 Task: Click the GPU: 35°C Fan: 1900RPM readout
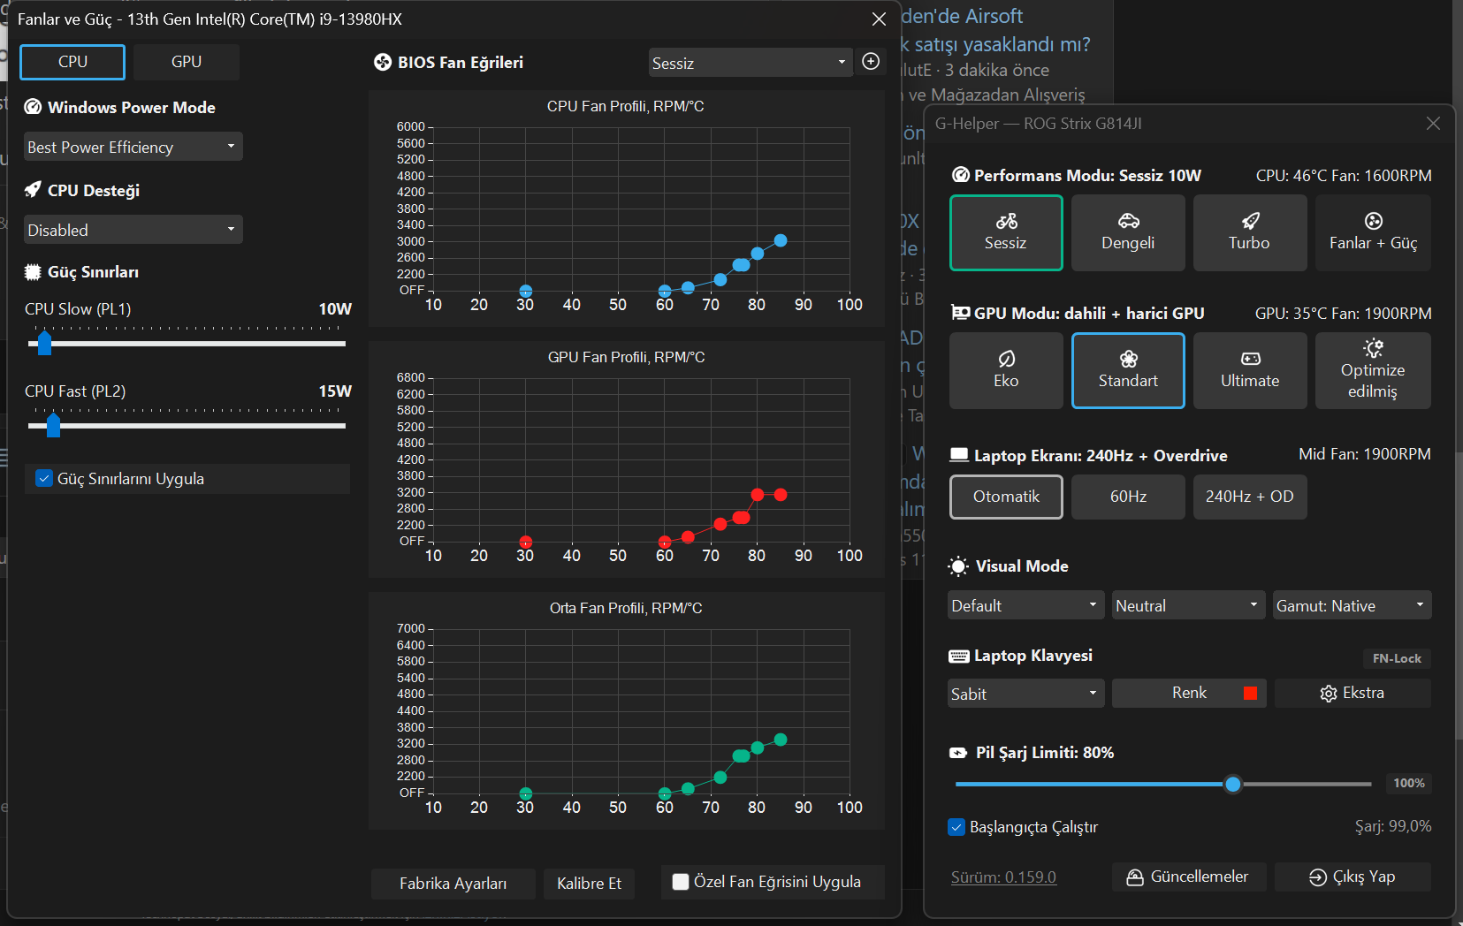point(1344,314)
